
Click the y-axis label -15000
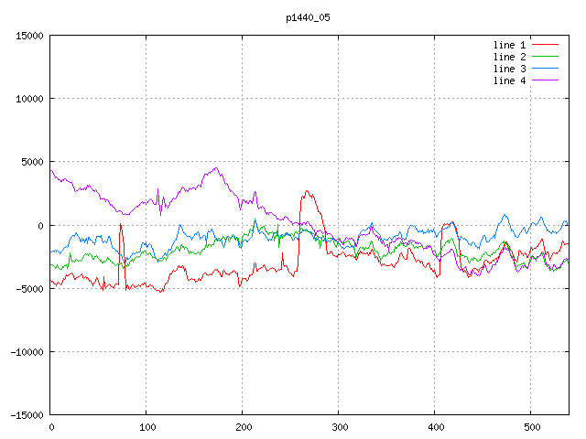click(x=27, y=415)
